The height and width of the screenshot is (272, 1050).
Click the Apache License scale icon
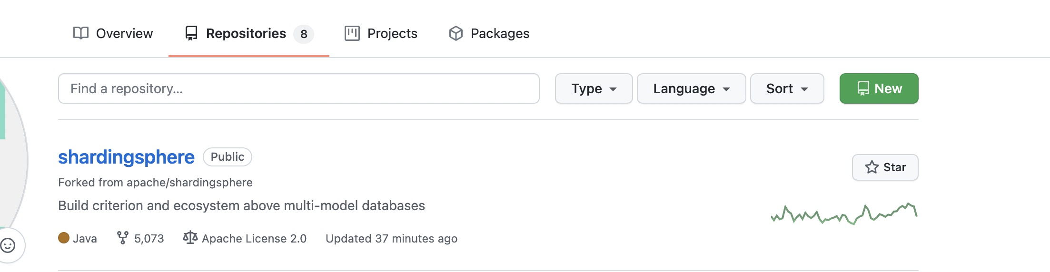190,238
